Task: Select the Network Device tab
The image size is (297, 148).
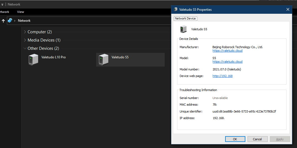Action: [x=185, y=18]
